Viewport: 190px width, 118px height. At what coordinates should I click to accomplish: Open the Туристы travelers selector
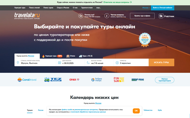(x=131, y=63)
